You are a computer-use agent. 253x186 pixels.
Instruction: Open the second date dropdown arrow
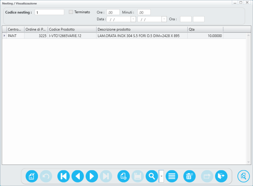[x=164, y=19]
